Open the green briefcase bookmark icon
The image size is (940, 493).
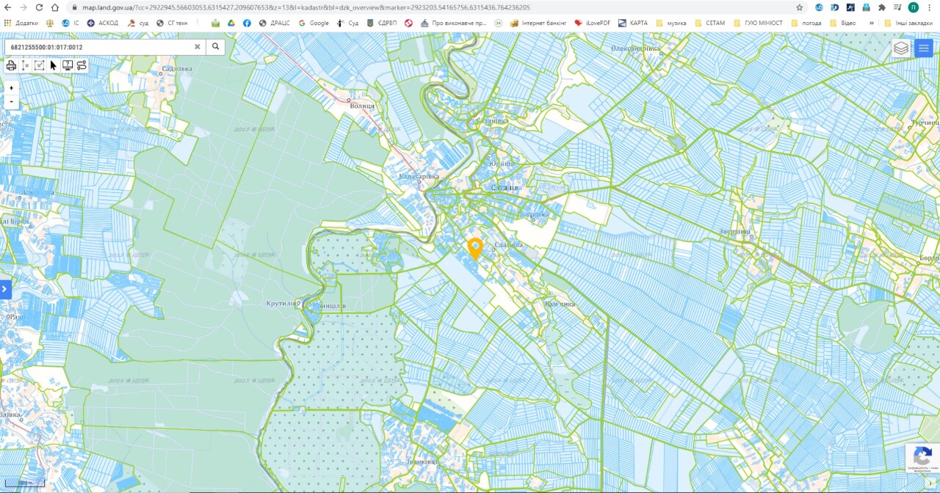[x=215, y=23]
